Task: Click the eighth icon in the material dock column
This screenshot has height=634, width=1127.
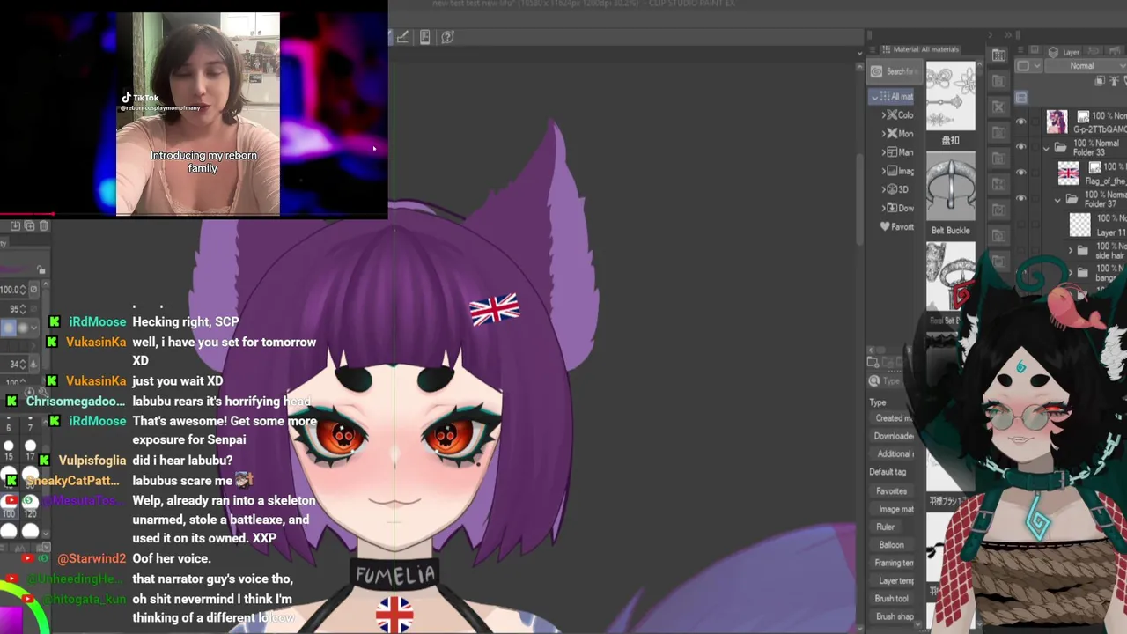Action: point(998,236)
